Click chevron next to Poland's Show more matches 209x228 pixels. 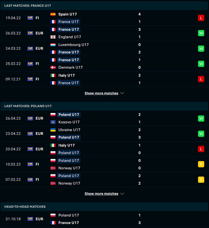(122, 194)
